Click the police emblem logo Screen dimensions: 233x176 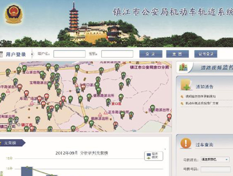pos(14,14)
